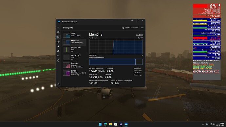The height and width of the screenshot is (127, 226).
Task: Select Ethernet in the performance list
Action: [74, 65]
